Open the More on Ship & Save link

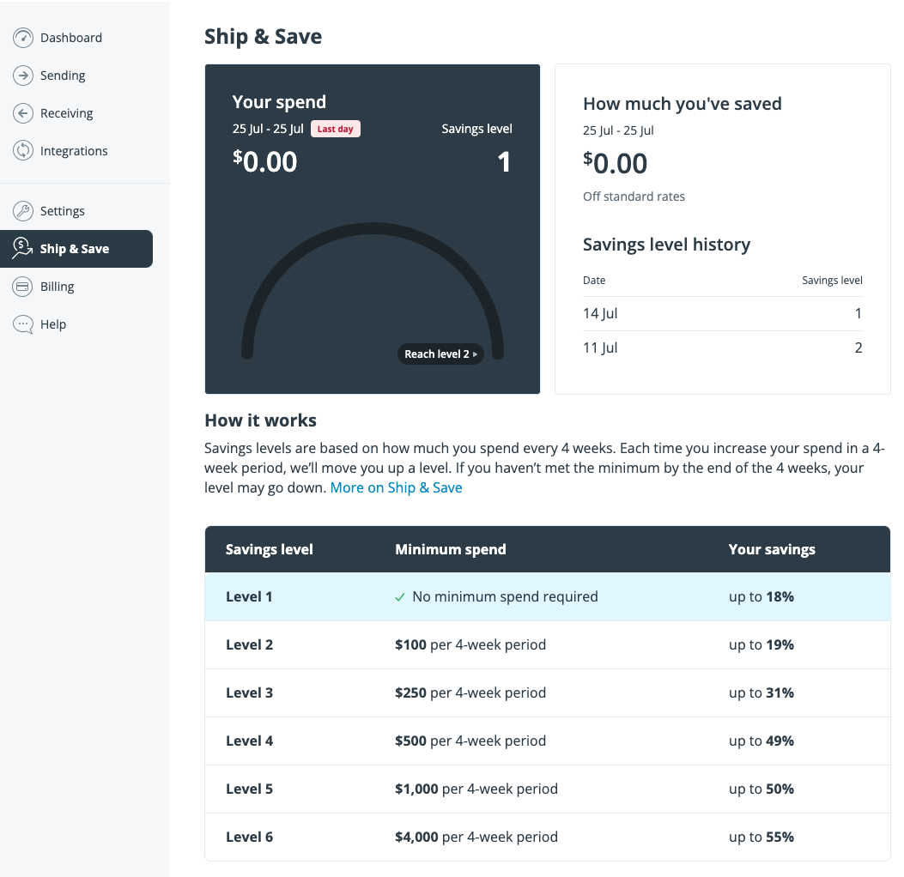click(x=396, y=487)
